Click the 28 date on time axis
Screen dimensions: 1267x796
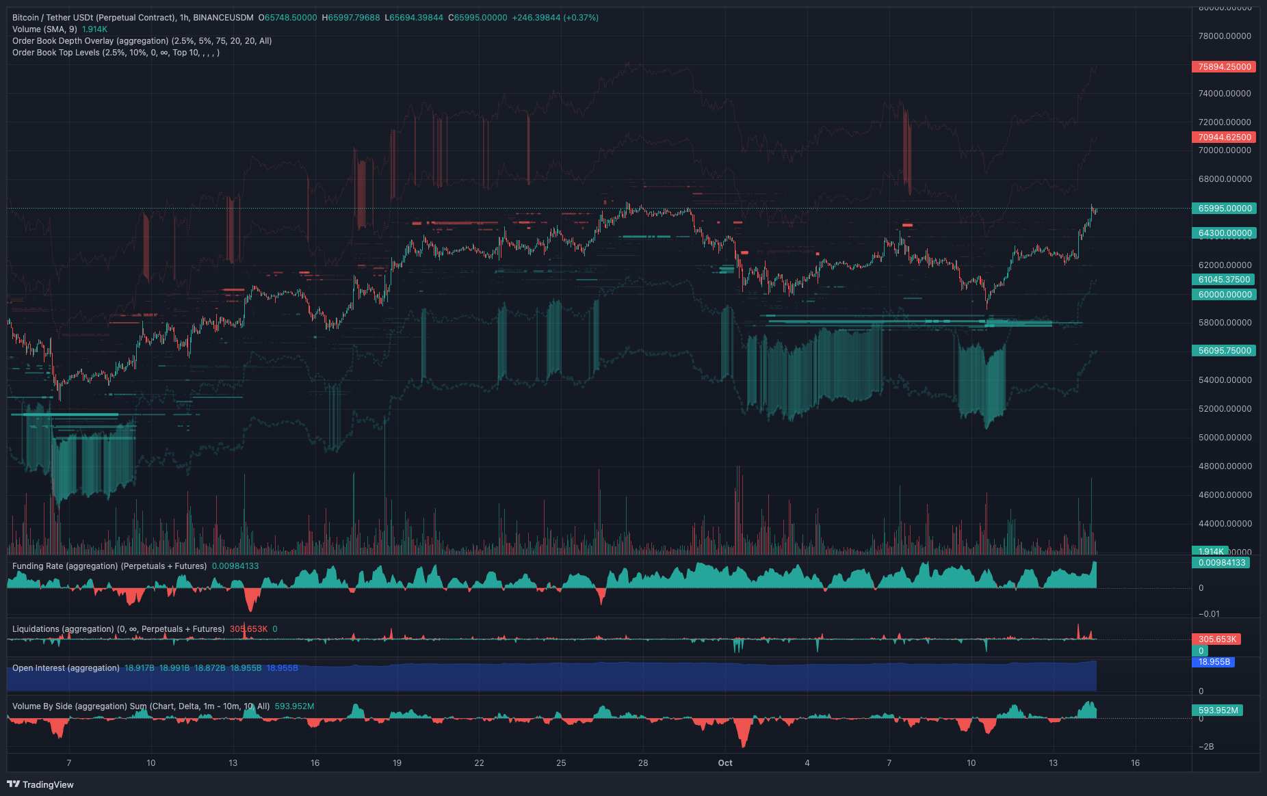click(x=643, y=763)
